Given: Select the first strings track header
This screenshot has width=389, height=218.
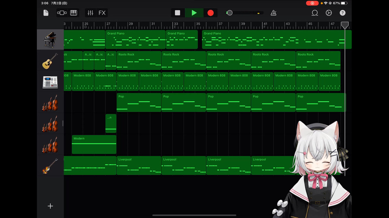Looking at the screenshot, I should point(50,103).
